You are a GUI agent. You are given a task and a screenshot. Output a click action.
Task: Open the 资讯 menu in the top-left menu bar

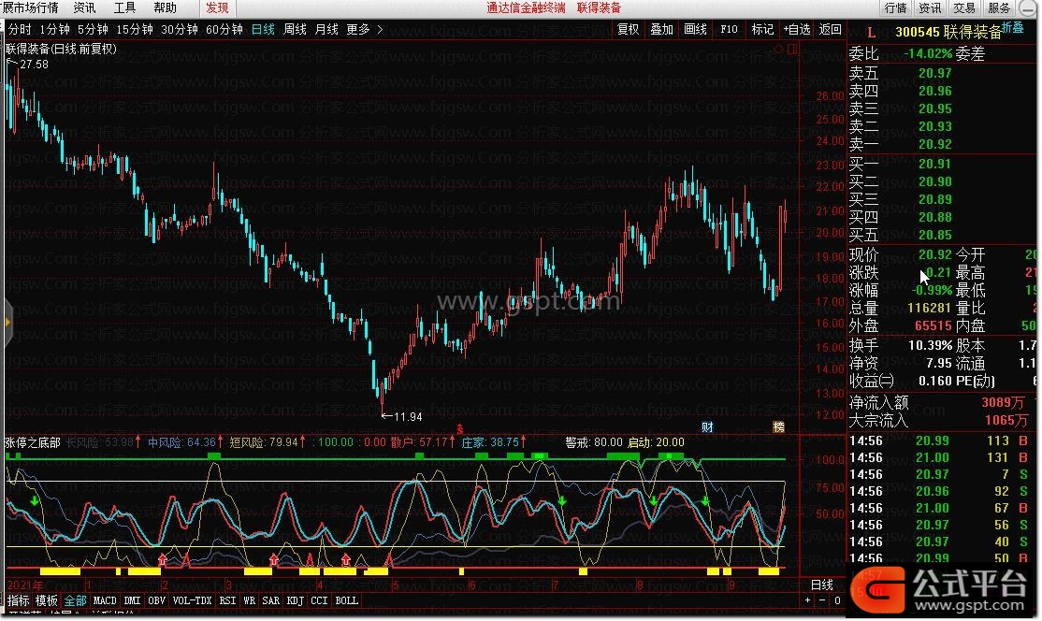tap(84, 8)
